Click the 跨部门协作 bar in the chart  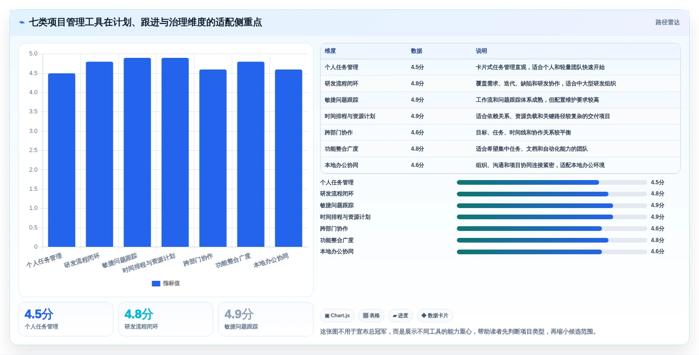pos(213,158)
